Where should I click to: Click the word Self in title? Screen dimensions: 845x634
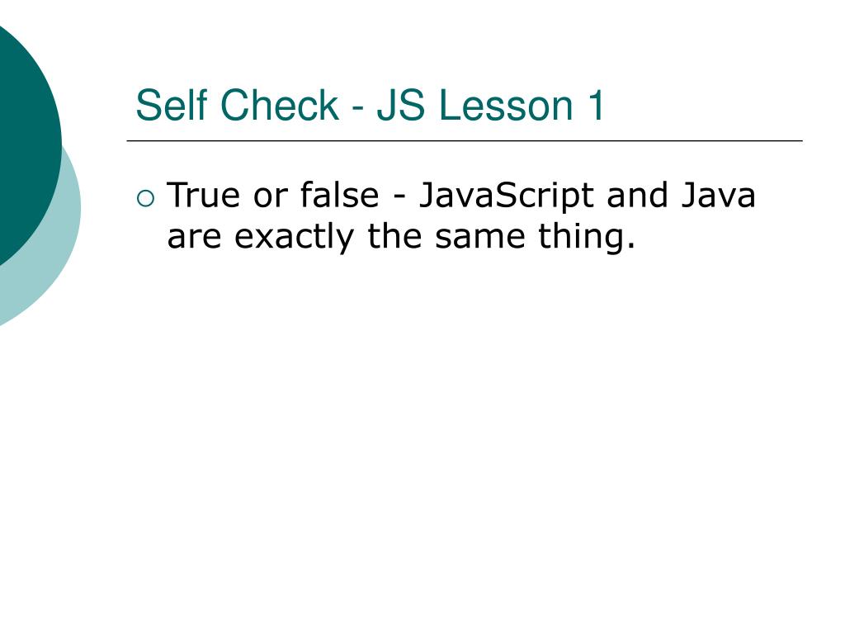tap(172, 105)
